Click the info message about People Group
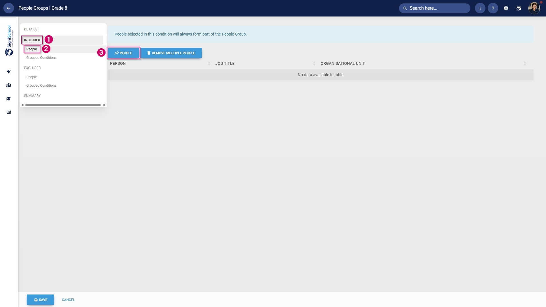546x307 pixels. pyautogui.click(x=320, y=34)
